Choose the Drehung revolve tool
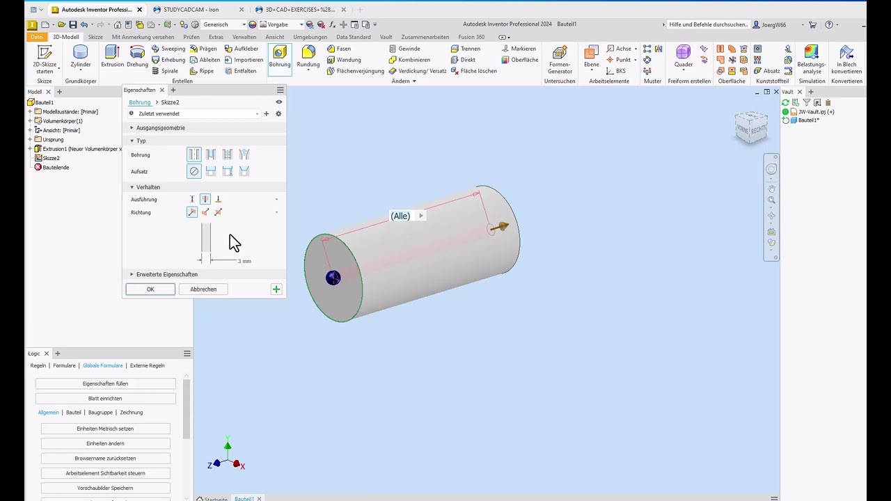Screen dimensions: 891x501 pos(137,57)
